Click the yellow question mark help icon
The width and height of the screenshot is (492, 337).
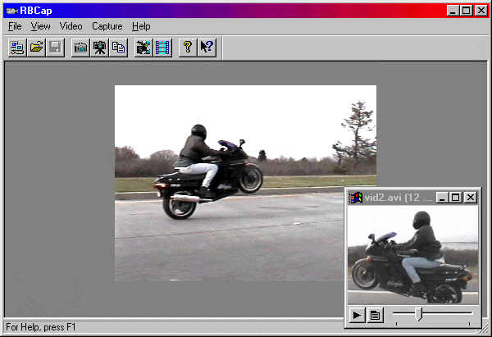pyautogui.click(x=188, y=48)
